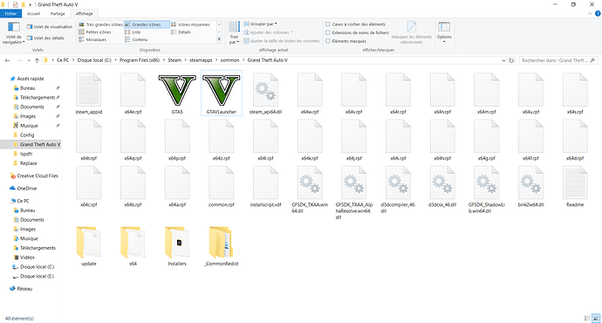The width and height of the screenshot is (602, 323).
Task: Expand the address bar history dropdown
Action: point(503,60)
